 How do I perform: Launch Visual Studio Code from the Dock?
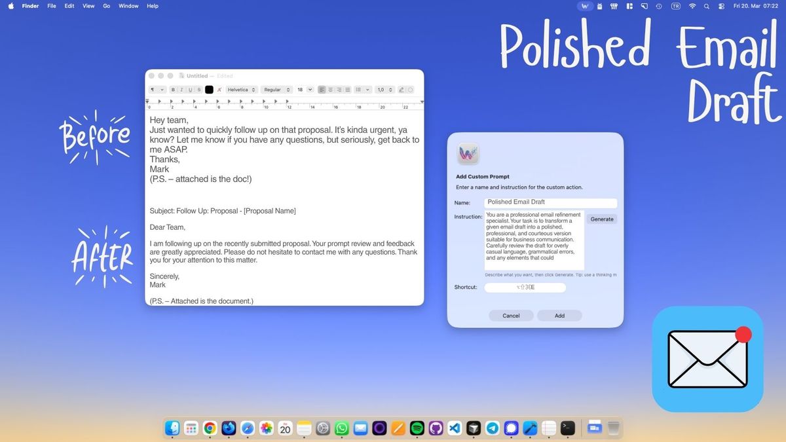[455, 428]
